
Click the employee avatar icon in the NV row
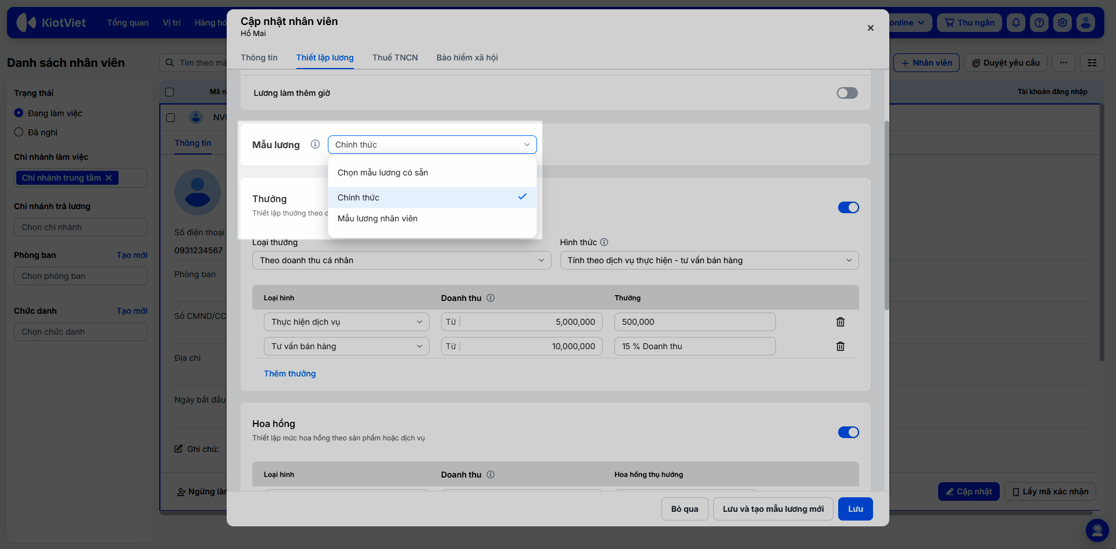coord(196,117)
